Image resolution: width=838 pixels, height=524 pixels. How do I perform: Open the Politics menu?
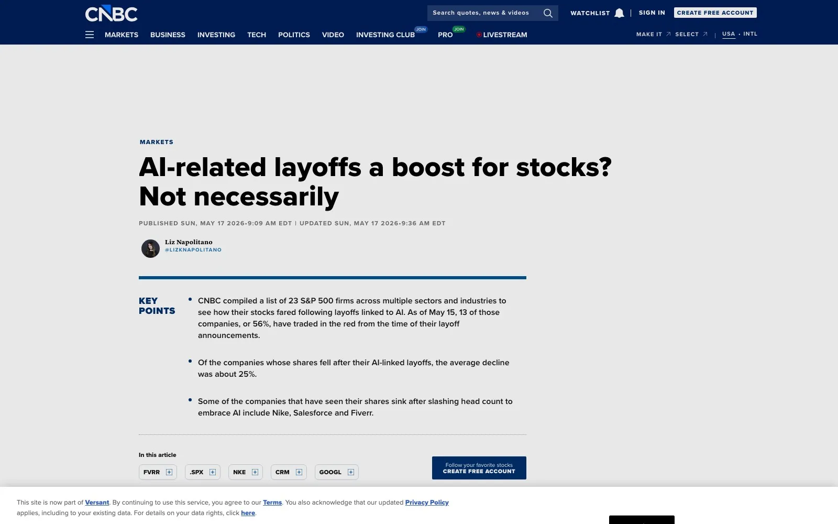pyautogui.click(x=294, y=35)
